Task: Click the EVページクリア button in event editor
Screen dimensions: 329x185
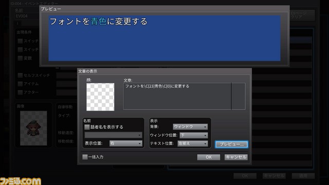Action: (302, 15)
